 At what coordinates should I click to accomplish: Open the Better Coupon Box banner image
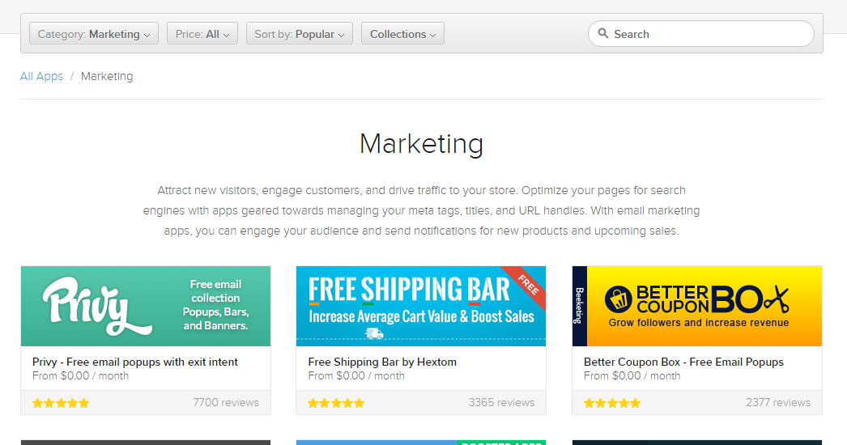(697, 306)
